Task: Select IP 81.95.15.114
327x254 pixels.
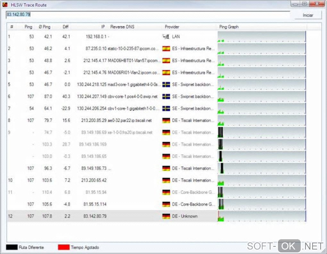Action: tap(95, 204)
